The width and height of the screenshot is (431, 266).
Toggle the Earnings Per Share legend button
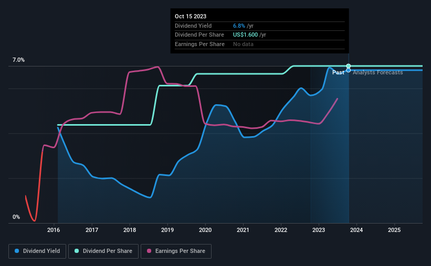click(x=176, y=251)
